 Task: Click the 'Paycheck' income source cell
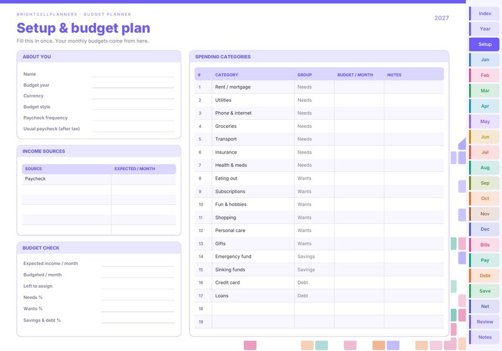(x=66, y=179)
